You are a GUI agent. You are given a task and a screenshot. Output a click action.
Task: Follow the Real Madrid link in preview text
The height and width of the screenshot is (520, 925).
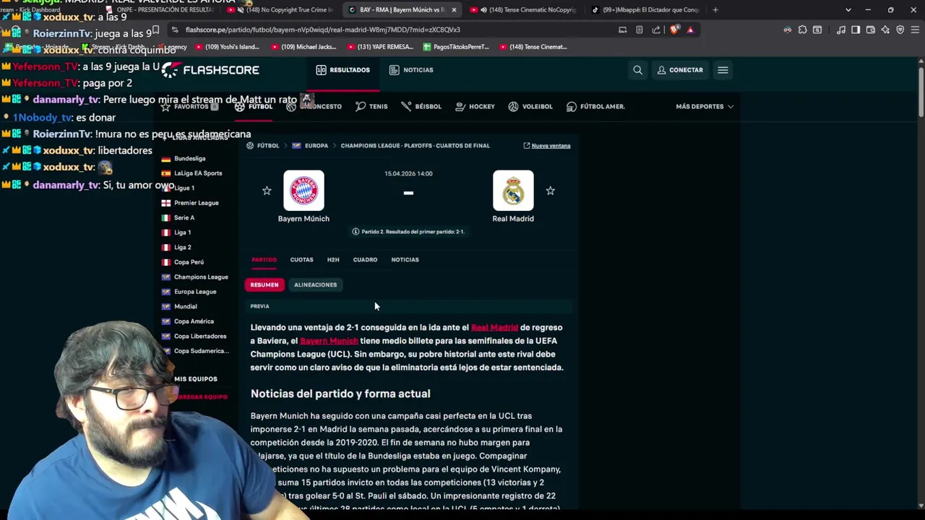[x=494, y=328]
